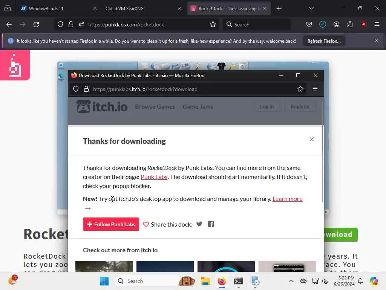Viewport: 386px width, 290px height.
Task: Open the Punk Labs creator link
Action: 154,177
